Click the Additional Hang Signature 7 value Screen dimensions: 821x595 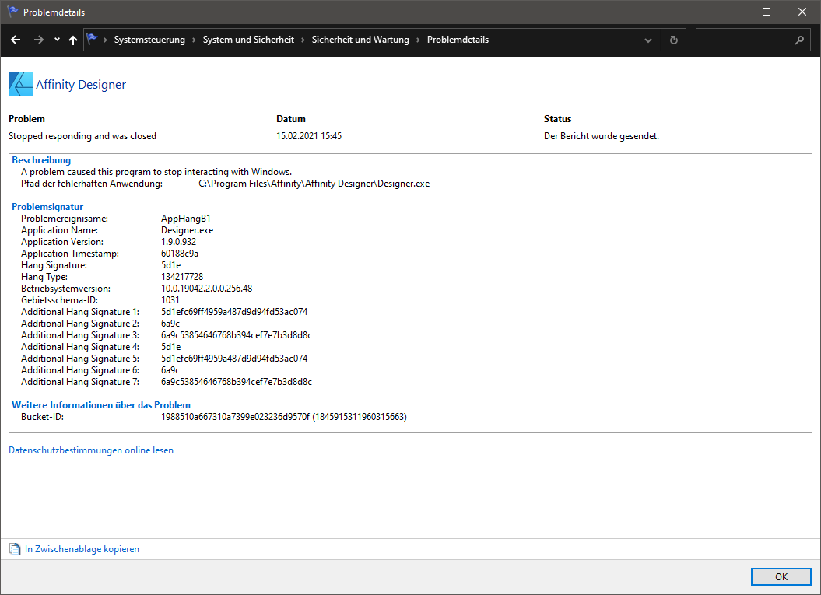pos(237,382)
